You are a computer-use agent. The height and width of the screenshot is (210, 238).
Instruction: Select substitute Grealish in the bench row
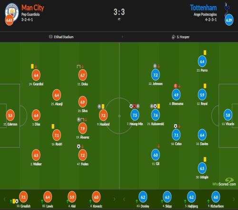[23, 199]
